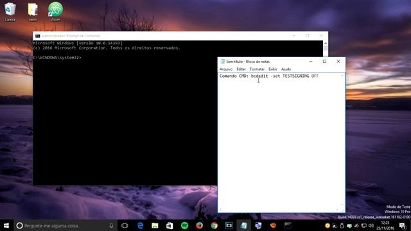Click the Cortana search box 'Pergunte-me alguma coisa'

(65, 225)
